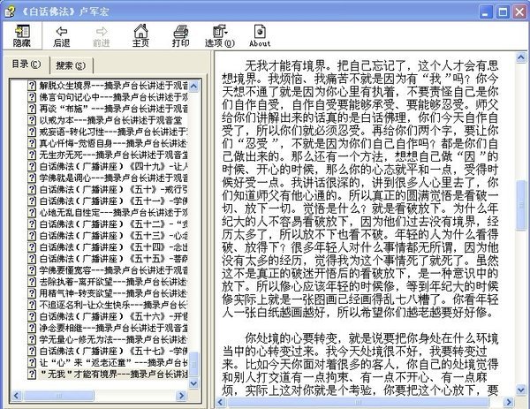The image size is (530, 409).
Task: Click contents list scroll-up arrow
Action: pos(193,86)
